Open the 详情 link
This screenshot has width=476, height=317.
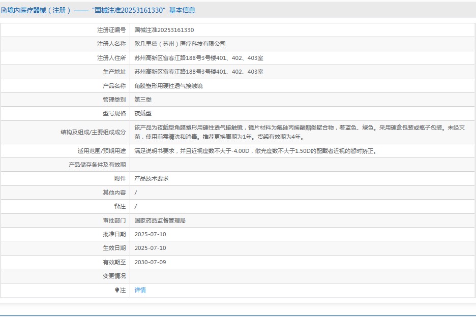point(140,290)
